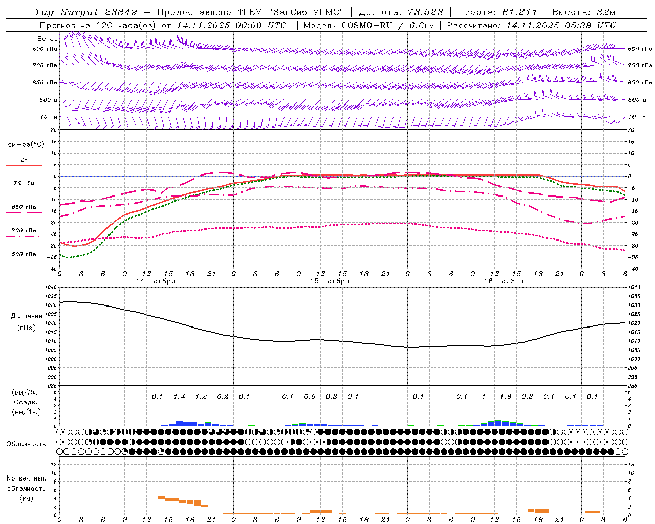Click the Рассчитано: 14.11.2025 05:39 UTC text
The image size is (655, 524).
click(x=531, y=25)
